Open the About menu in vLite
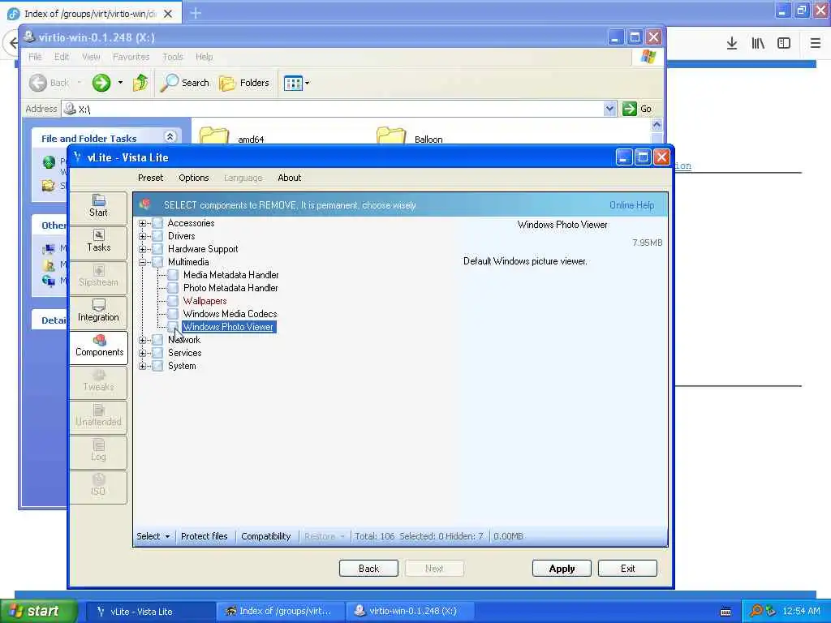The height and width of the screenshot is (623, 831). click(290, 178)
